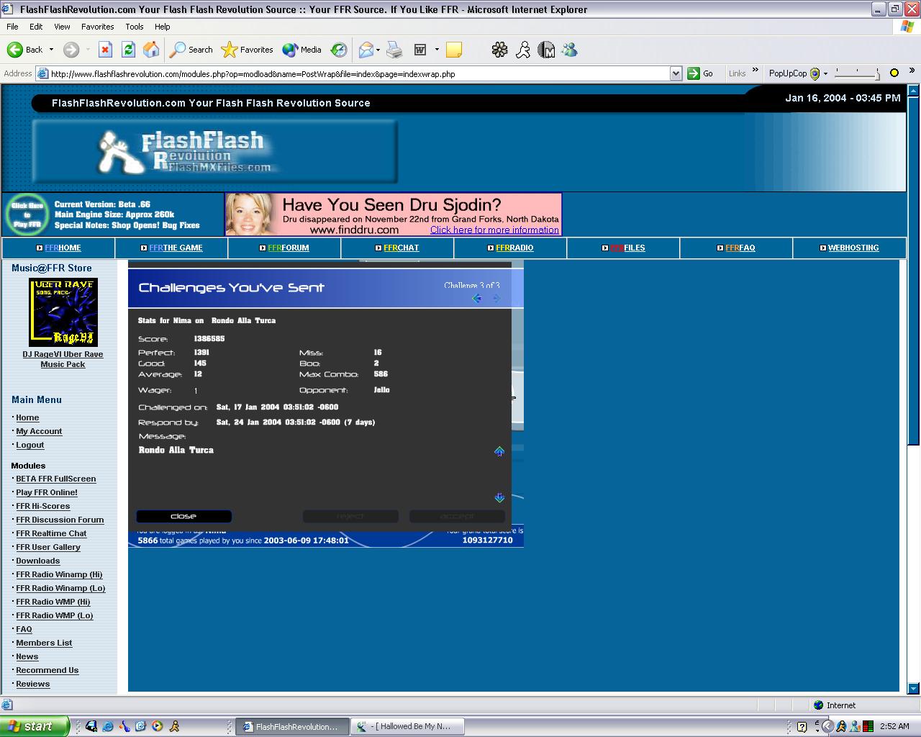Launch Internet Explorer from Quick Launch
The image size is (921, 737).
pyautogui.click(x=108, y=726)
